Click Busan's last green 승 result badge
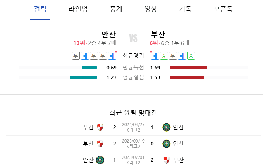 click(191, 56)
